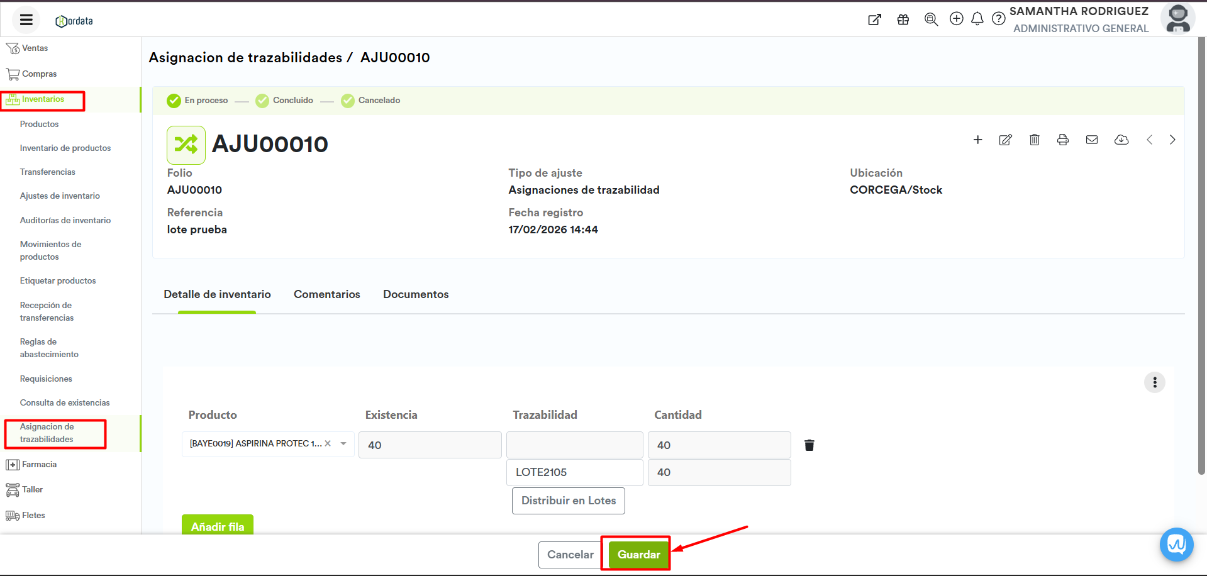Click the edit pencil icon

click(1005, 140)
